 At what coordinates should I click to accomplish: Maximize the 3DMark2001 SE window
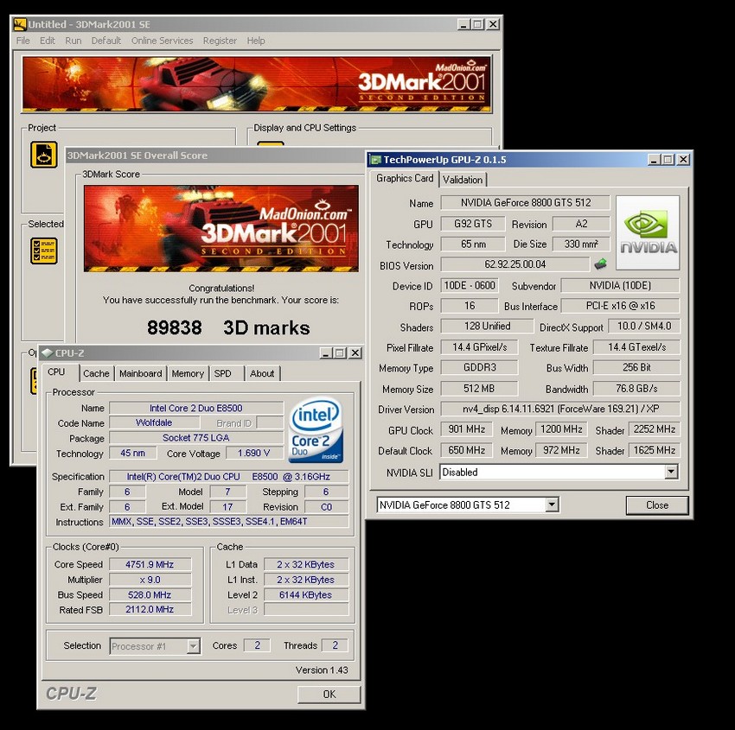tap(477, 24)
